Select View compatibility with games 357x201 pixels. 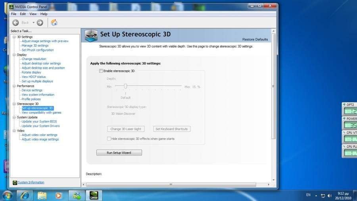point(41,112)
